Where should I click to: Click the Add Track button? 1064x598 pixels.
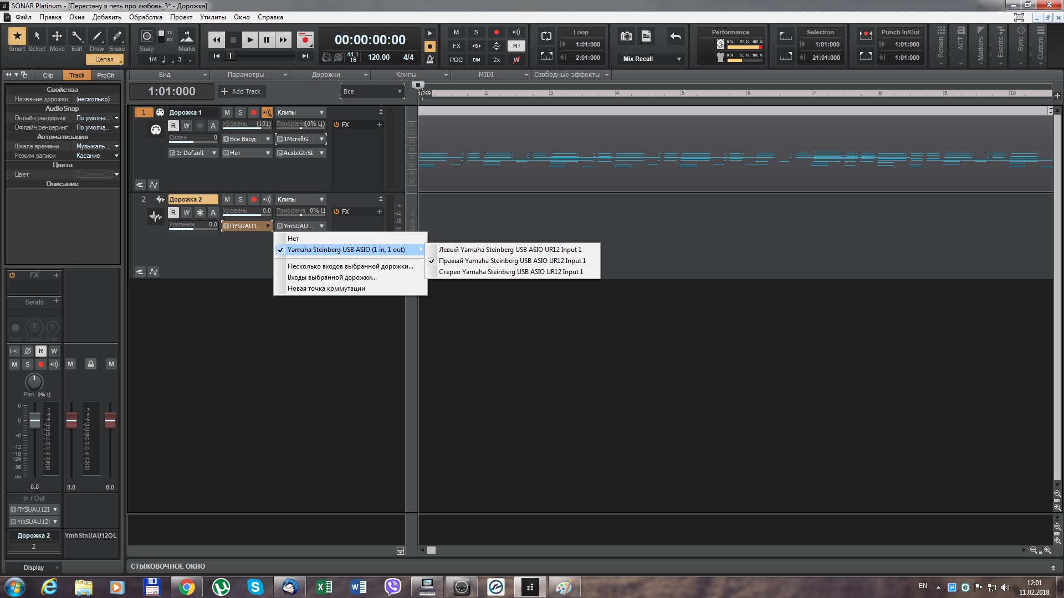point(241,91)
